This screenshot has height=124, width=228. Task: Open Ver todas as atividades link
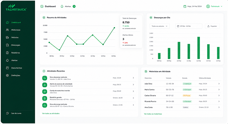click(51, 113)
